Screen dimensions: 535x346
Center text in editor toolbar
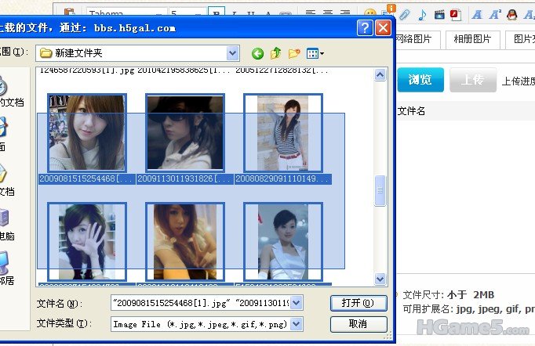coord(328,13)
